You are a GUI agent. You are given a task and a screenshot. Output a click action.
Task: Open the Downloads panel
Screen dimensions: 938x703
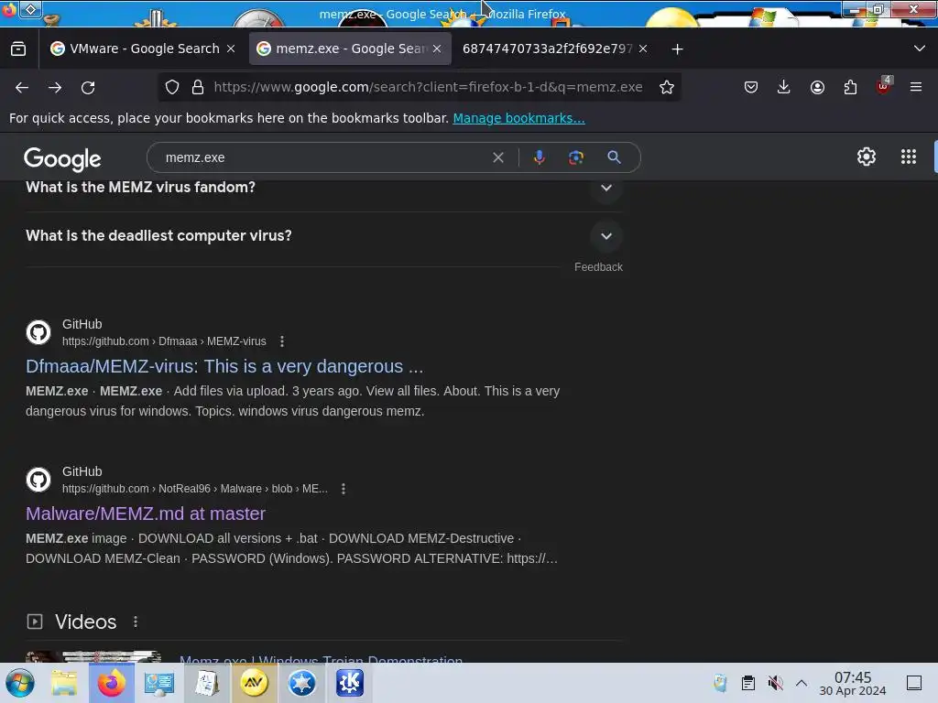click(784, 87)
